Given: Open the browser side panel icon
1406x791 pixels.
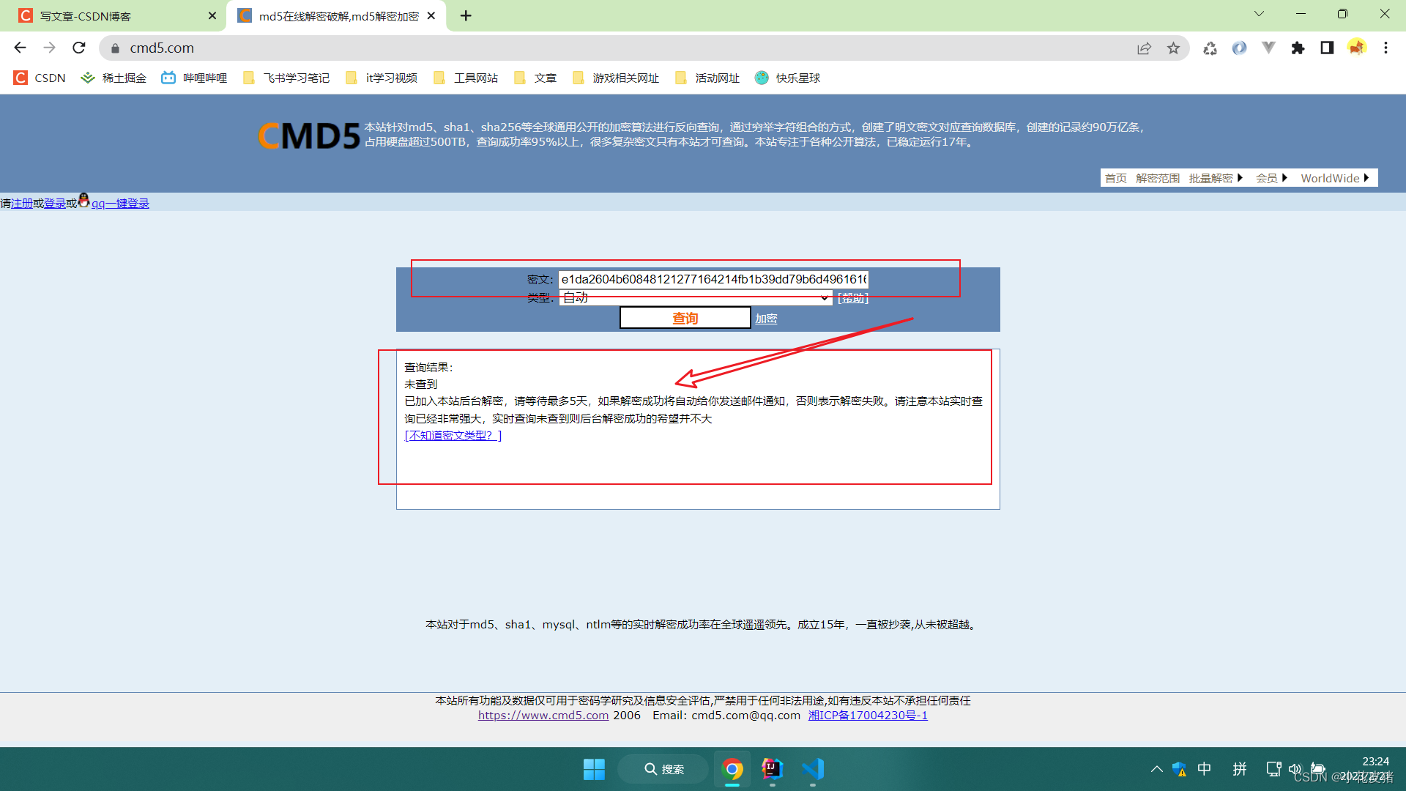Looking at the screenshot, I should (x=1327, y=48).
